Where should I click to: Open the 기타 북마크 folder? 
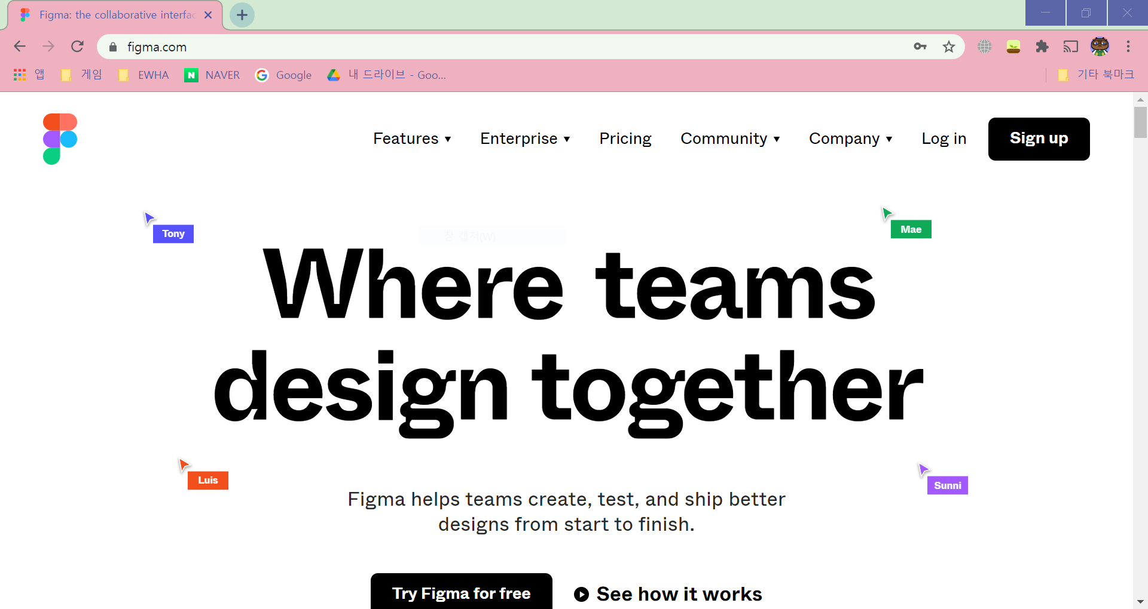click(x=1095, y=75)
